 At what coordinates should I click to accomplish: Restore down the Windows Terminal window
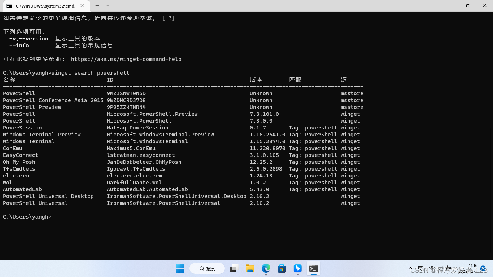coord(468,5)
